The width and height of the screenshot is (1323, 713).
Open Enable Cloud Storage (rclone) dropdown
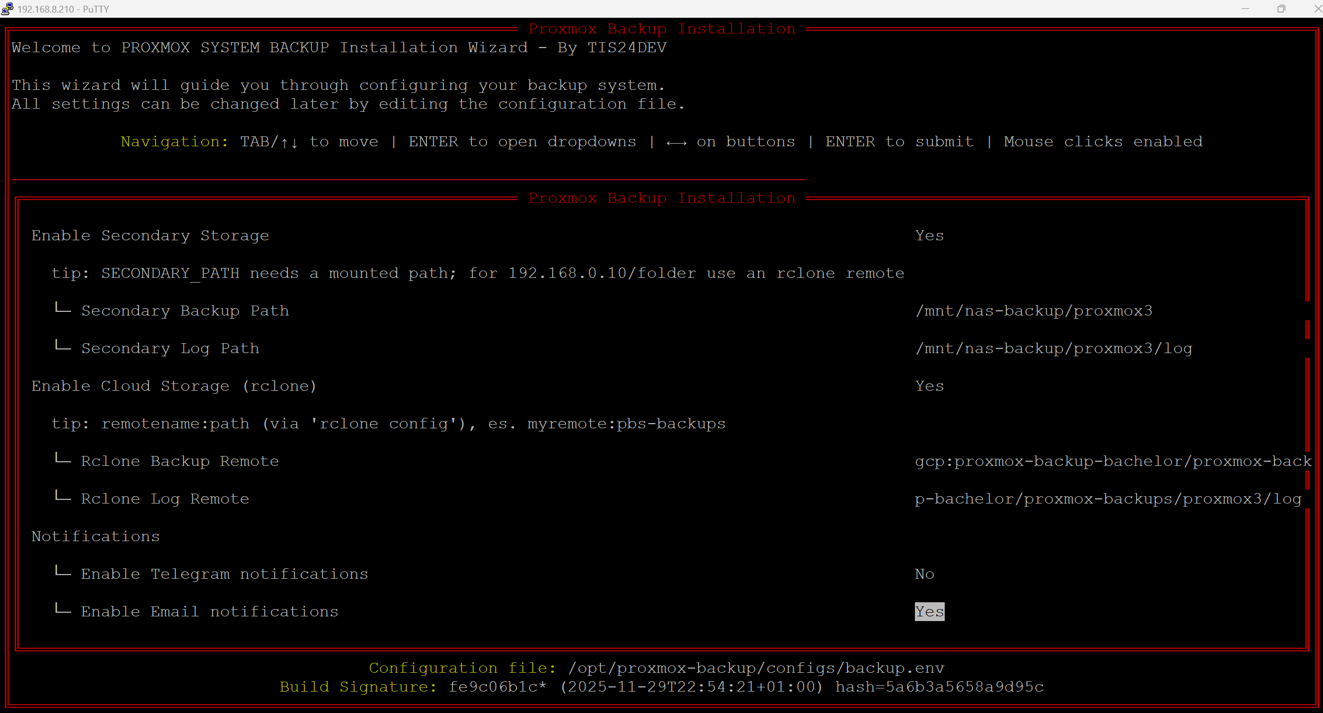930,386
